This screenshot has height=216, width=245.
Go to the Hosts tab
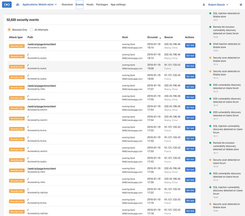point(90,5)
